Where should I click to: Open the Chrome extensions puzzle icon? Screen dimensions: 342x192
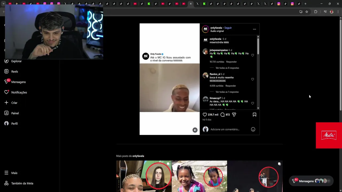[x=316, y=12]
